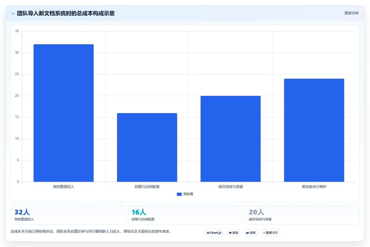This screenshot has height=247, width=370.
Task: Click the 双系统并行维护 bar in chart
Action: tap(314, 130)
